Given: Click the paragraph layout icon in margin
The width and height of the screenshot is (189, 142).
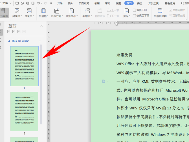Looking at the screenshot, I should [104, 81].
